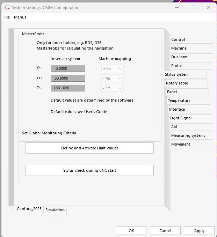Click the Apply button
This screenshot has height=237, width=217.
click(199, 231)
